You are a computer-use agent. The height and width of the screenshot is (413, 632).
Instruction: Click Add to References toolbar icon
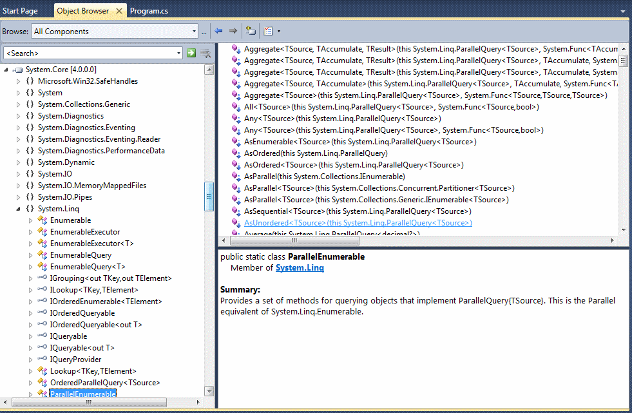pyautogui.click(x=251, y=31)
